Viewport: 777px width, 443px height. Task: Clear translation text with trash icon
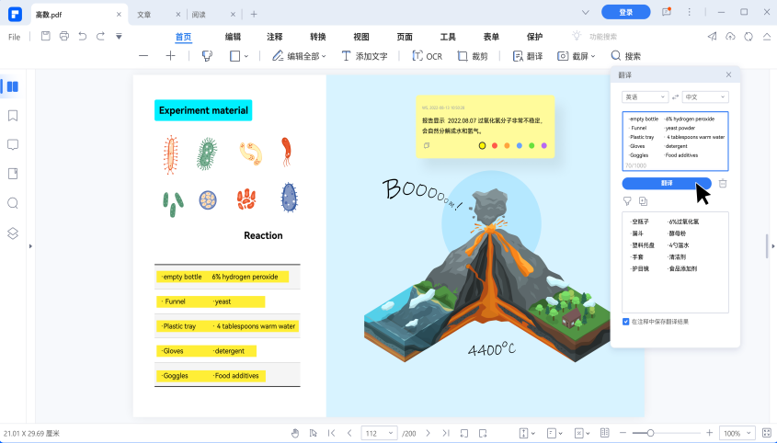click(x=723, y=183)
